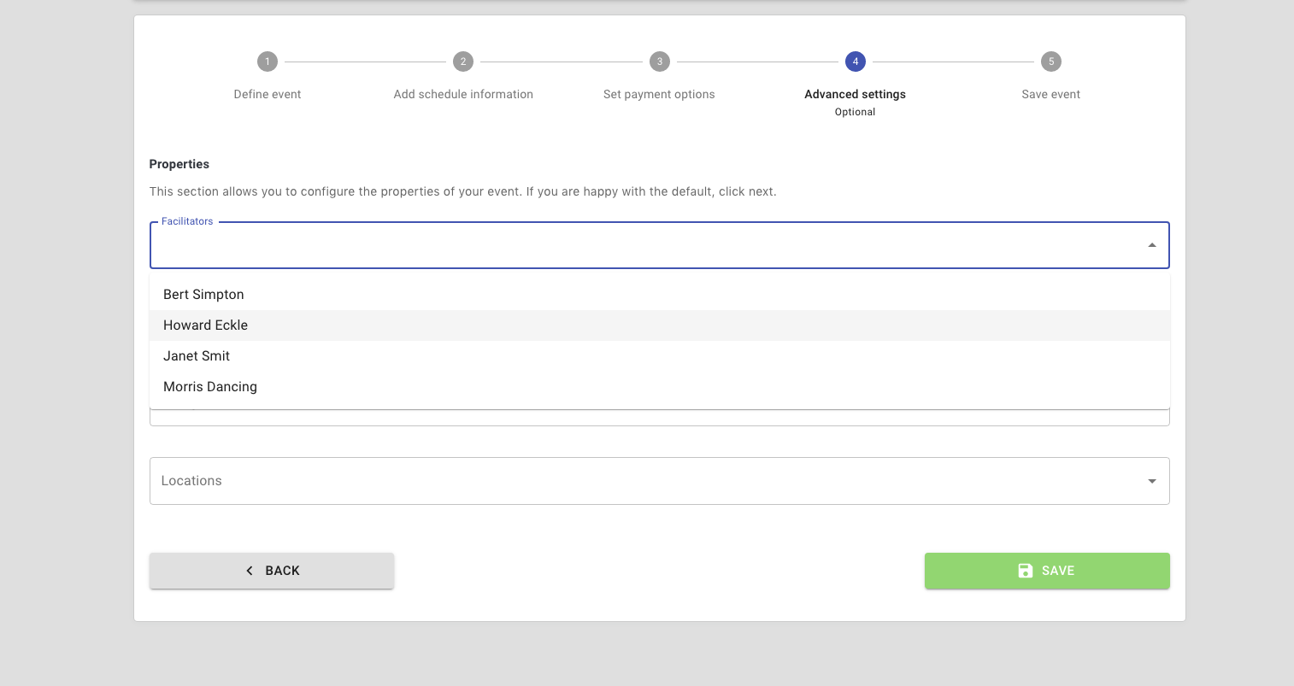
Task: Click the step 1 numbered circle icon
Action: tap(267, 61)
